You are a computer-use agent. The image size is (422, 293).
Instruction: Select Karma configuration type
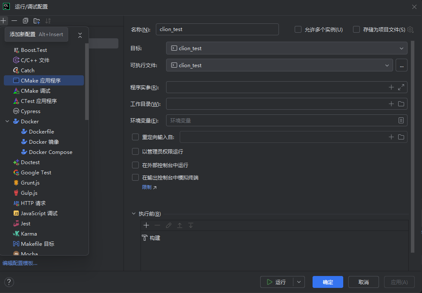(x=44, y=234)
